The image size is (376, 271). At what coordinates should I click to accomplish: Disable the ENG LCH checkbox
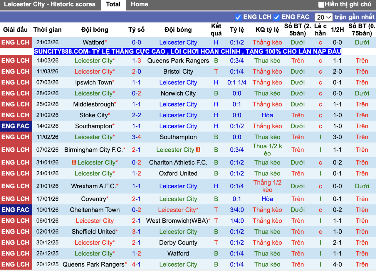(x=238, y=17)
